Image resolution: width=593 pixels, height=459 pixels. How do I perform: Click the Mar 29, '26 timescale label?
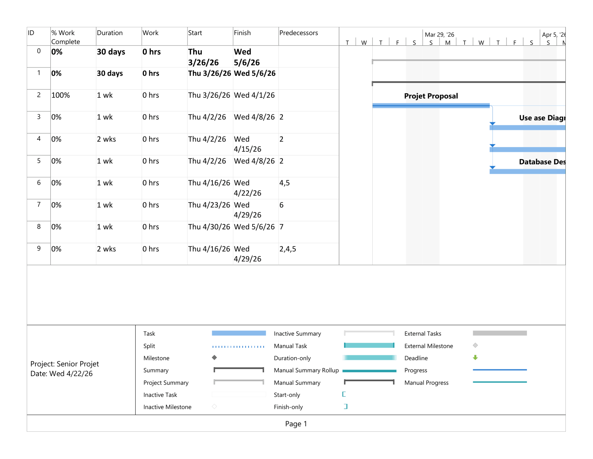[x=440, y=35]
